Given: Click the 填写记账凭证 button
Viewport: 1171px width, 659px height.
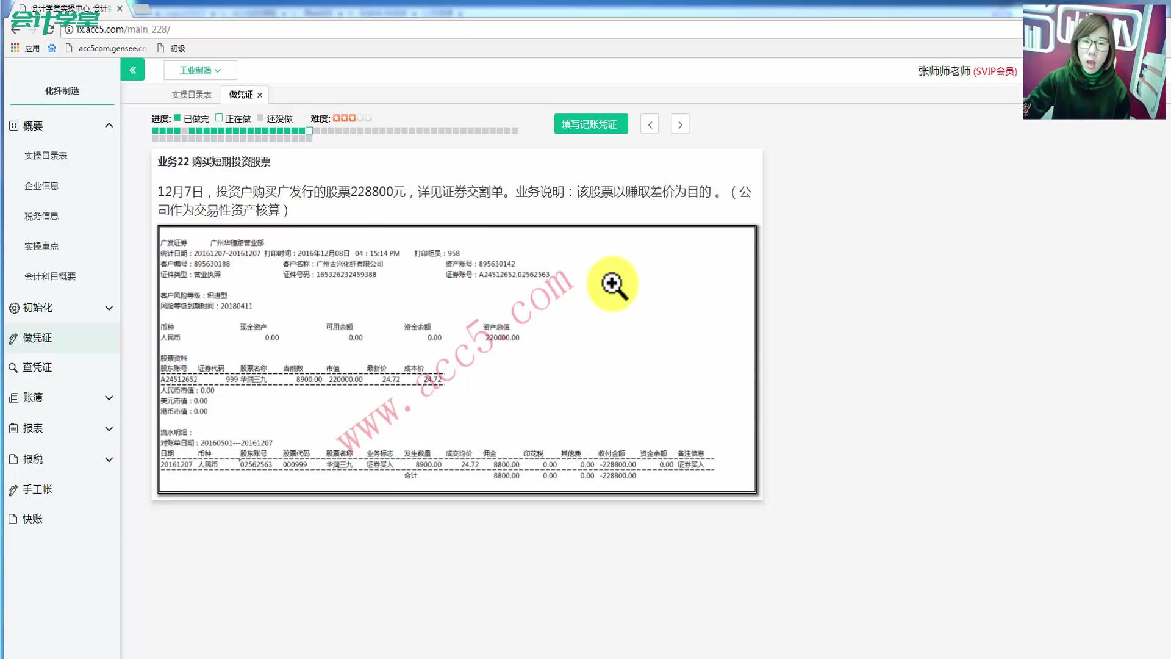Looking at the screenshot, I should tap(590, 124).
